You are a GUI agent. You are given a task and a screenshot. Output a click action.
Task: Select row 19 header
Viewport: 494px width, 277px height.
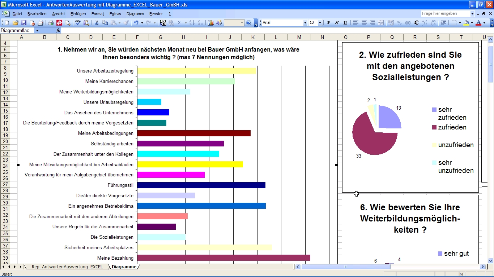pyautogui.click(x=5, y=135)
